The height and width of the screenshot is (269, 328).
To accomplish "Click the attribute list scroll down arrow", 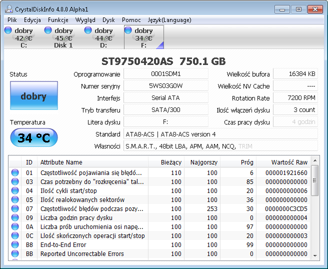I will (x=315, y=256).
